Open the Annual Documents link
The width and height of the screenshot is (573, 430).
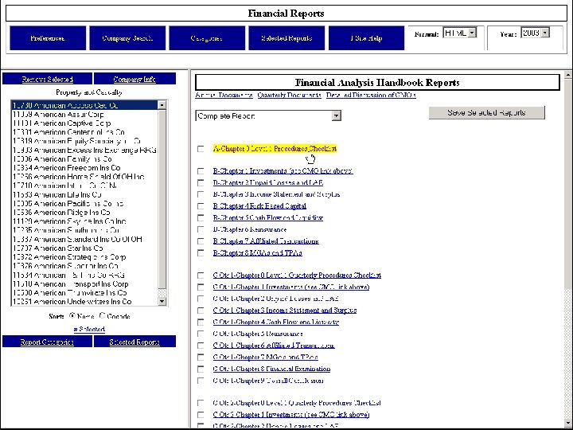(x=224, y=95)
